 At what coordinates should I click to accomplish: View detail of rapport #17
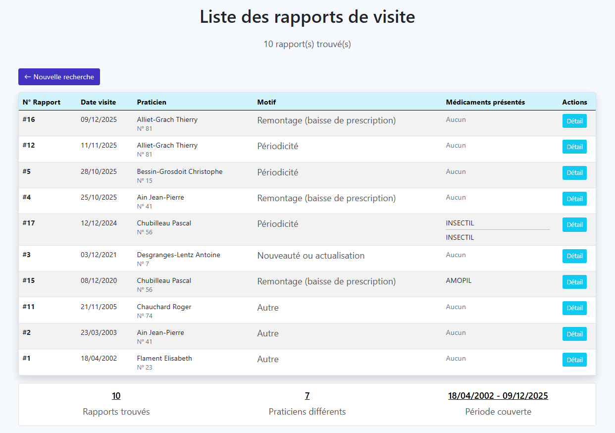coord(574,224)
